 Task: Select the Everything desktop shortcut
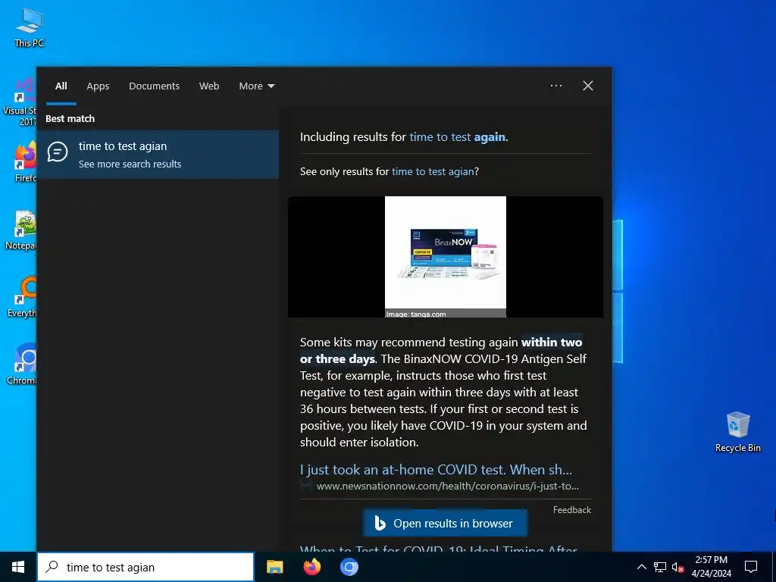22,297
